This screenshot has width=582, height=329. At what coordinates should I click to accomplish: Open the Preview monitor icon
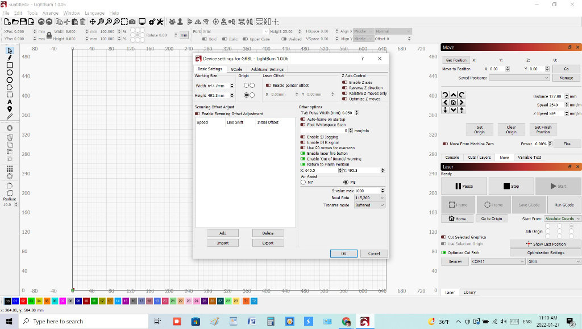pos(142,22)
